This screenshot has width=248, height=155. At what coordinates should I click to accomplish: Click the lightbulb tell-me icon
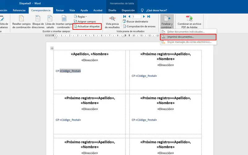pyautogui.click(x=142, y=10)
